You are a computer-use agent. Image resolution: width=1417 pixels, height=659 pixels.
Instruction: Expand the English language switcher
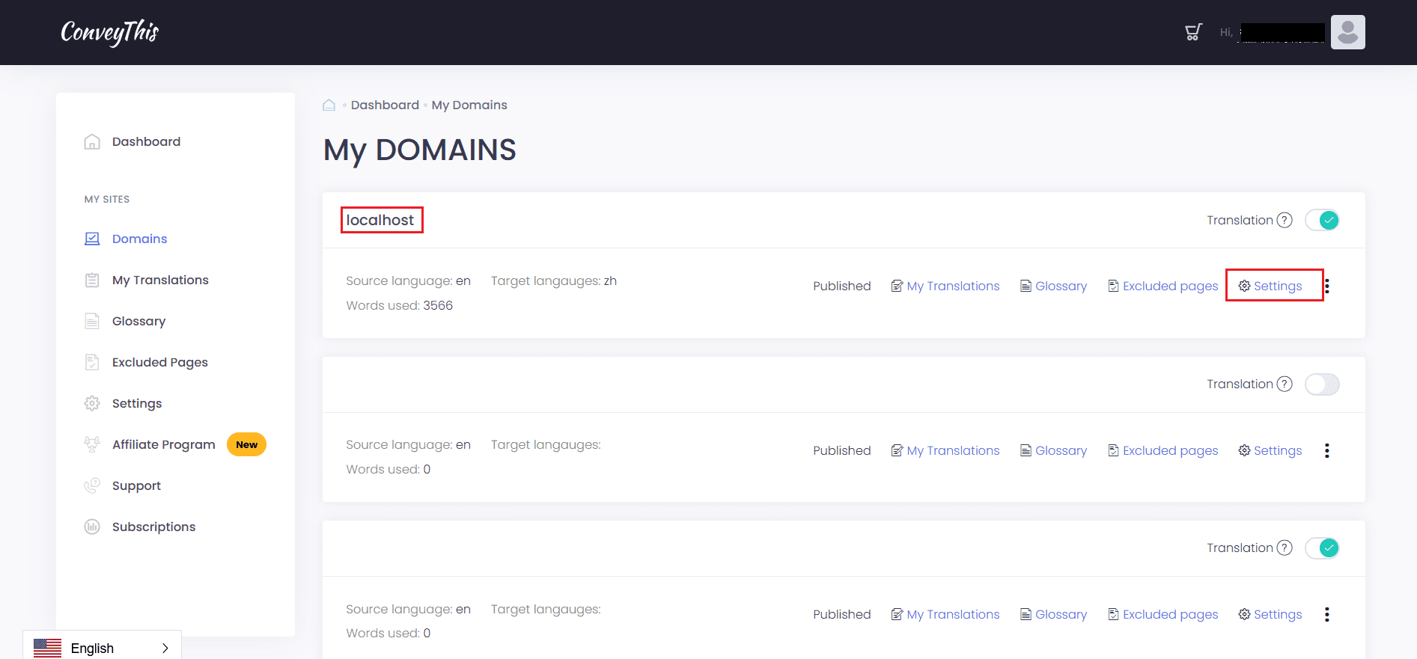coord(165,648)
